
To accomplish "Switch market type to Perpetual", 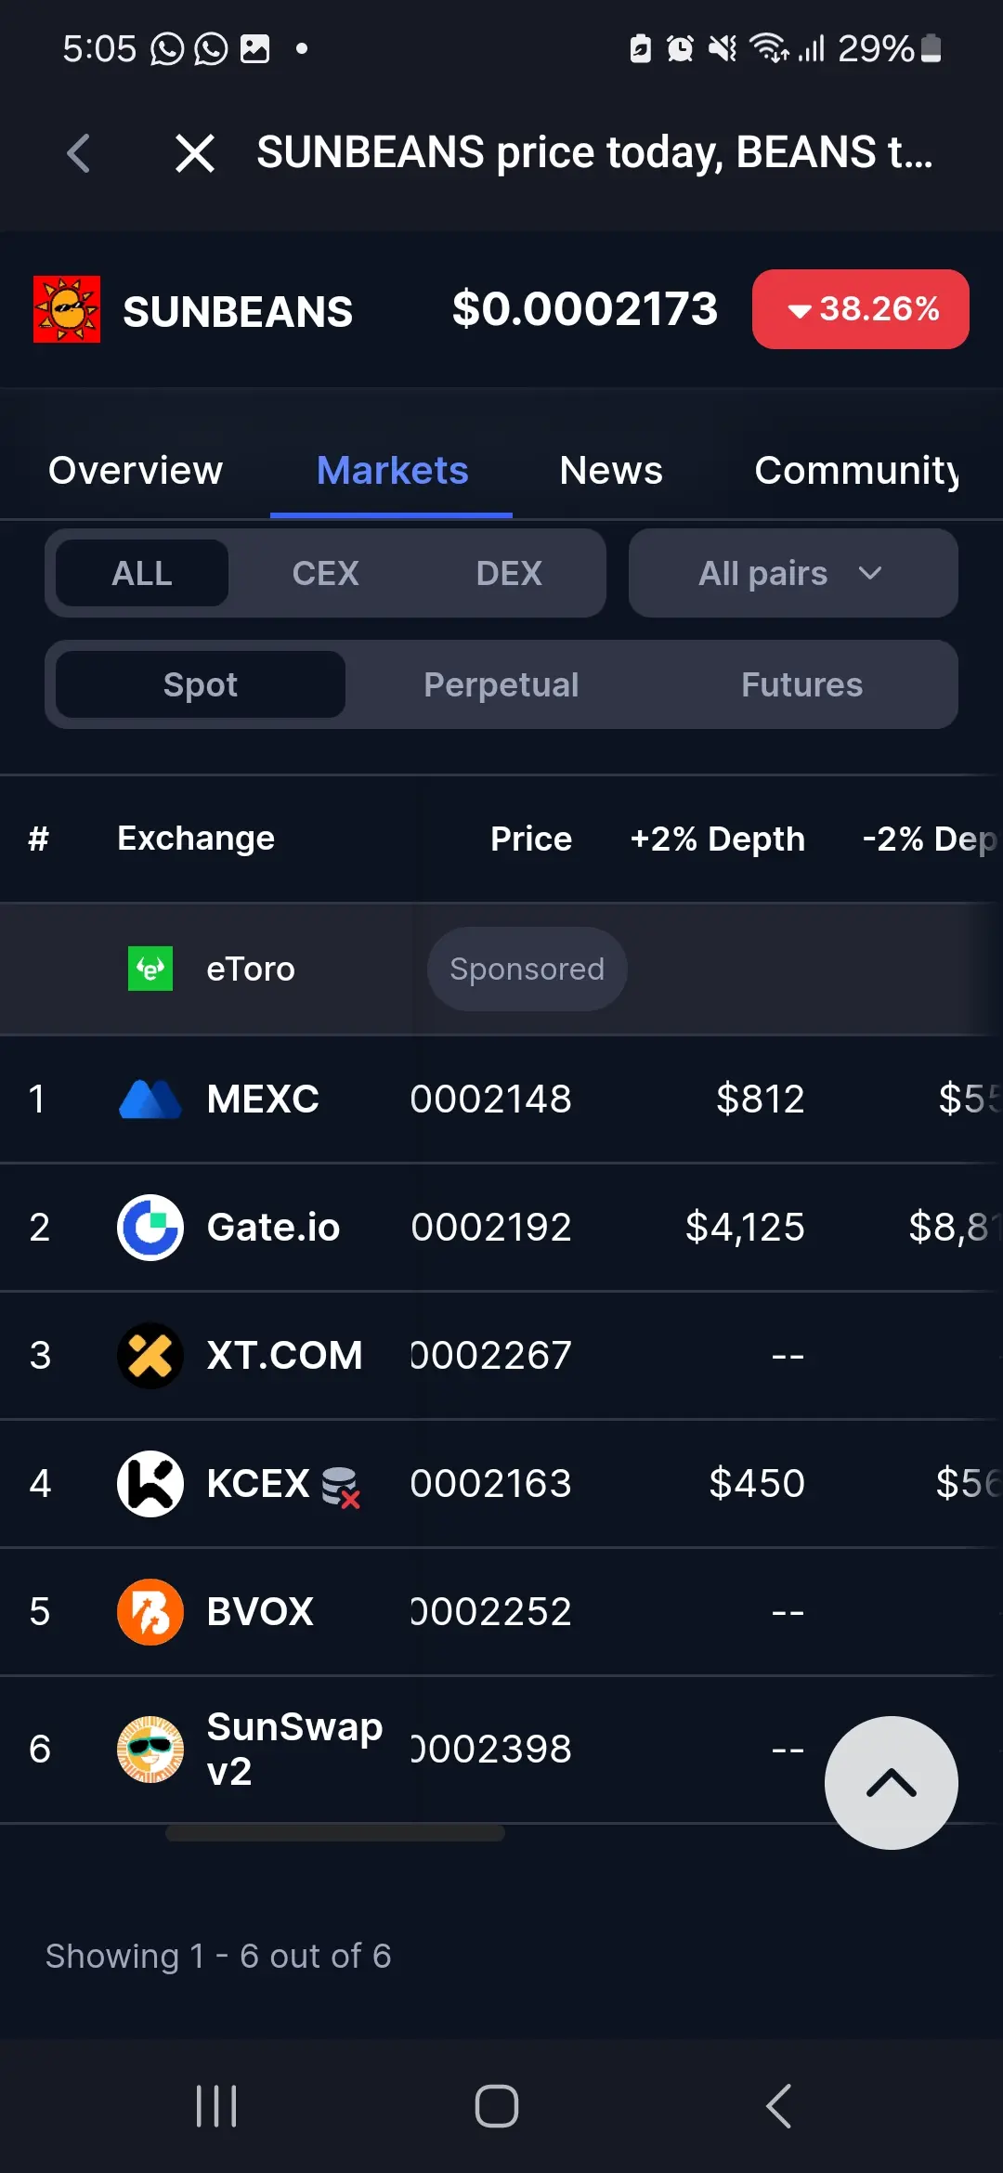I will pyautogui.click(x=501, y=685).
